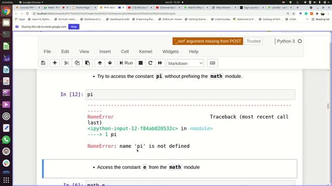Switch to the Channel dashboard tab
Screen dimensions: 332x186
tap(168, 7)
